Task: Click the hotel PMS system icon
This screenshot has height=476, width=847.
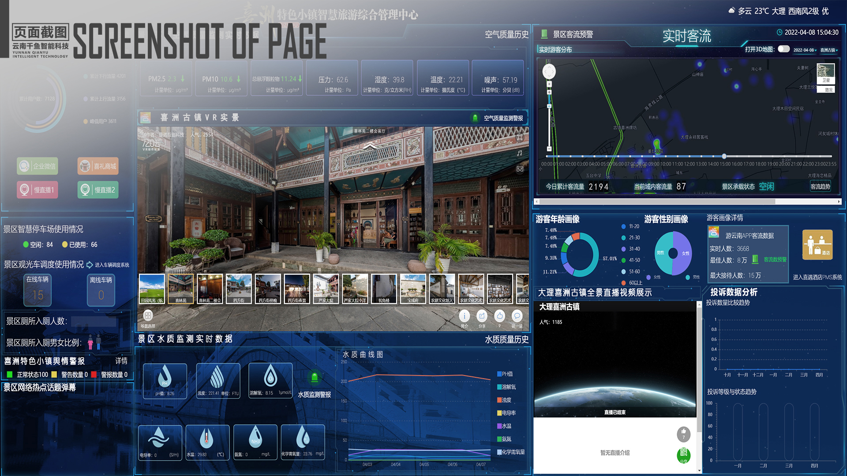Action: click(817, 245)
